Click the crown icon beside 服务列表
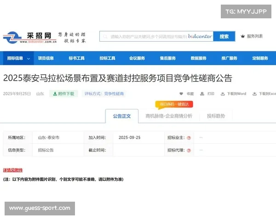This screenshot has height=220, width=276. (x=243, y=36)
